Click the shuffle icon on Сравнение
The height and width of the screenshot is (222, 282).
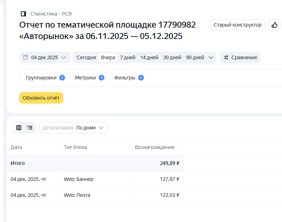click(226, 57)
